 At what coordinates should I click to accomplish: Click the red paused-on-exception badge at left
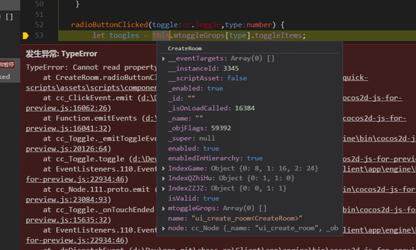[7, 64]
